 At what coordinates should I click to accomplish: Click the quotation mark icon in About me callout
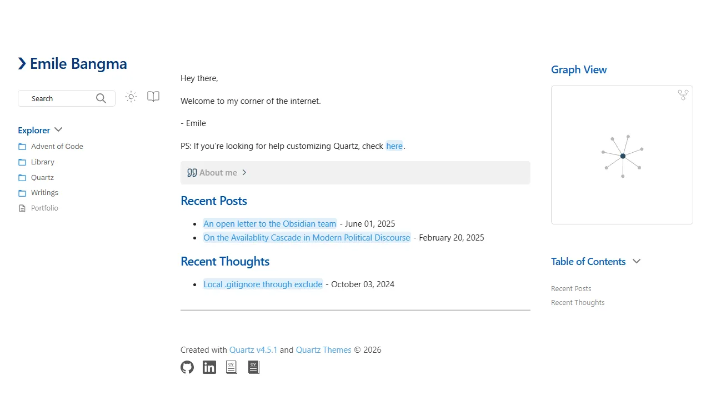coord(192,172)
